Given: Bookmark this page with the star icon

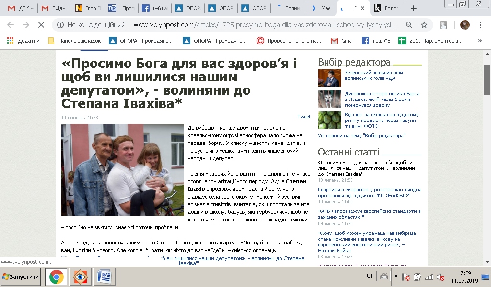Looking at the screenshot, I should coord(424,25).
